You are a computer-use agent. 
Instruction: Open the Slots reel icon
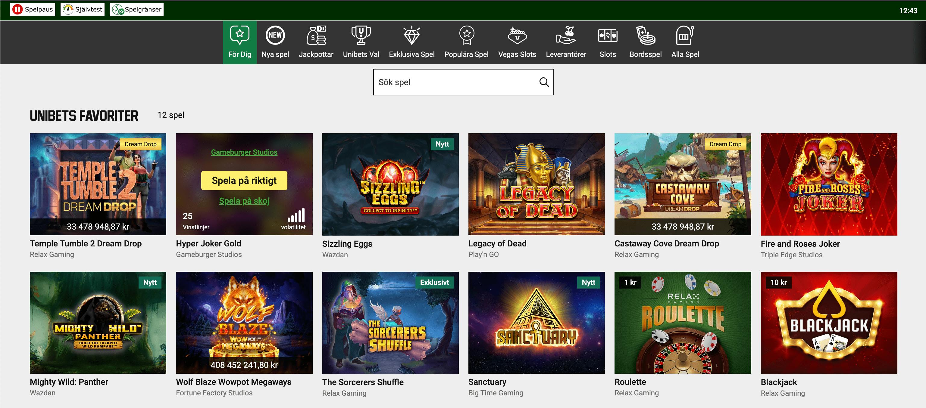608,35
